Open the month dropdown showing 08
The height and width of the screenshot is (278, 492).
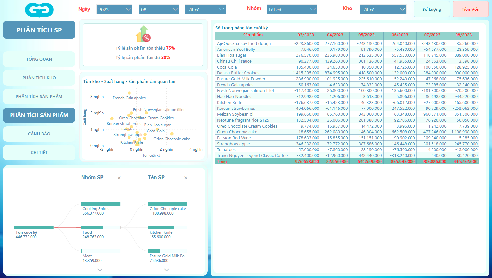[x=159, y=10]
